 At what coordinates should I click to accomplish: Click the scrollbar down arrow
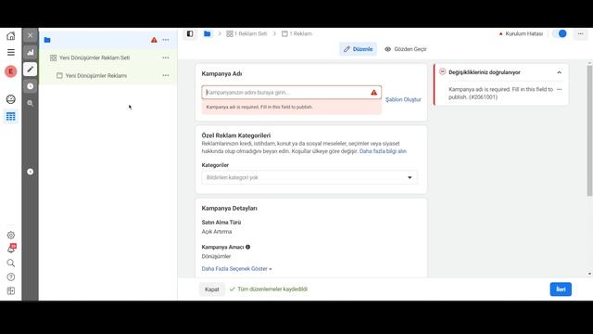click(x=589, y=274)
